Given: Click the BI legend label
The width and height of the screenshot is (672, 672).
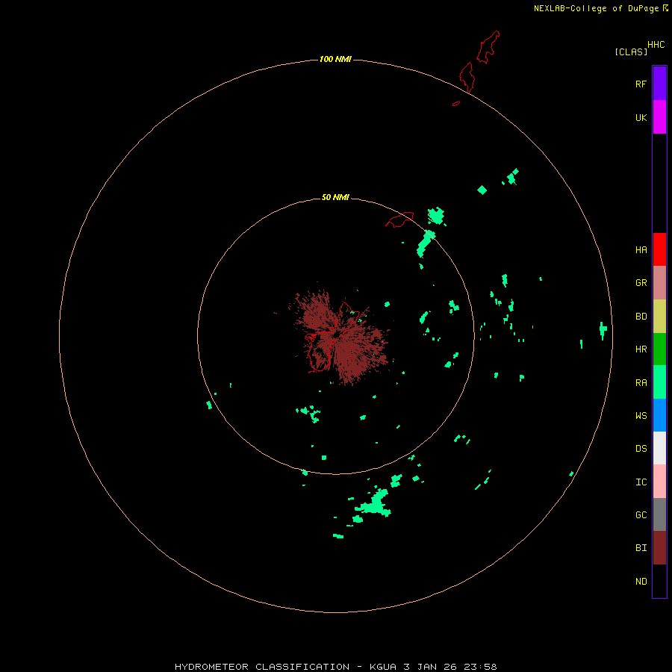Looking at the screenshot, I should click(641, 548).
